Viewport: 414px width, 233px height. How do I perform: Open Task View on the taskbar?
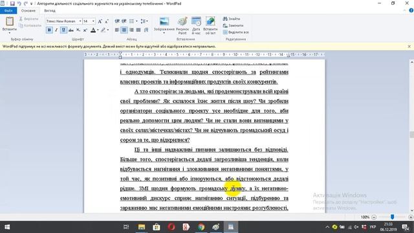pyautogui.click(x=126, y=227)
